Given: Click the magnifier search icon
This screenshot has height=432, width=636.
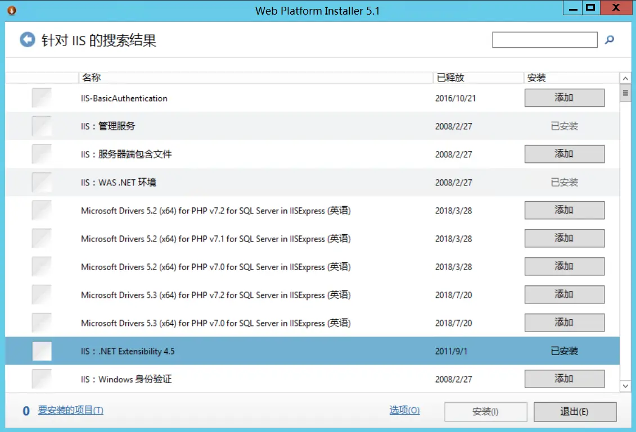Looking at the screenshot, I should pos(609,40).
